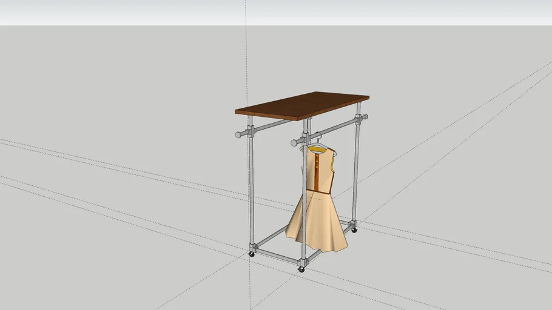The width and height of the screenshot is (552, 310).
Task: Select the round end cap of the empty rail
Action: point(238,134)
